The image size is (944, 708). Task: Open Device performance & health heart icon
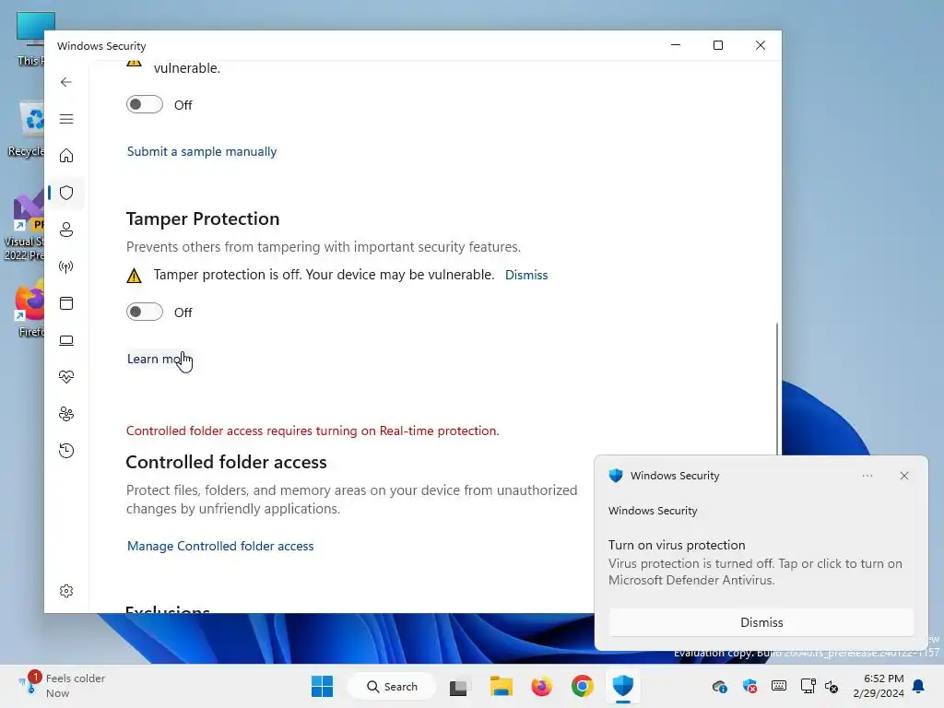(x=66, y=377)
